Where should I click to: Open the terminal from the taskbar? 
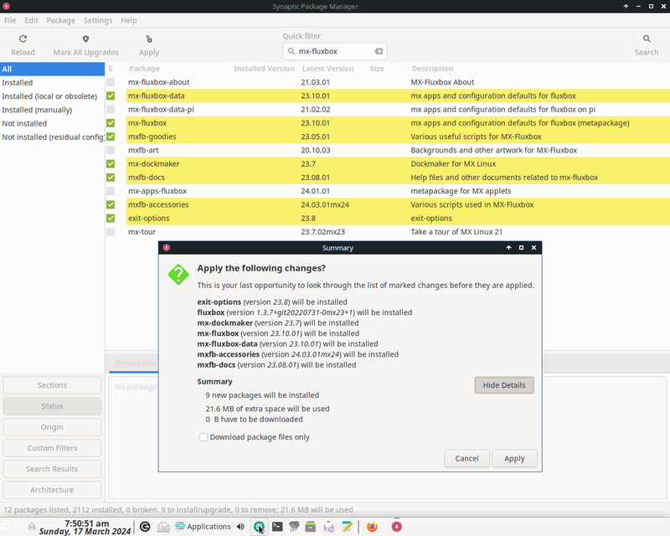(277, 527)
